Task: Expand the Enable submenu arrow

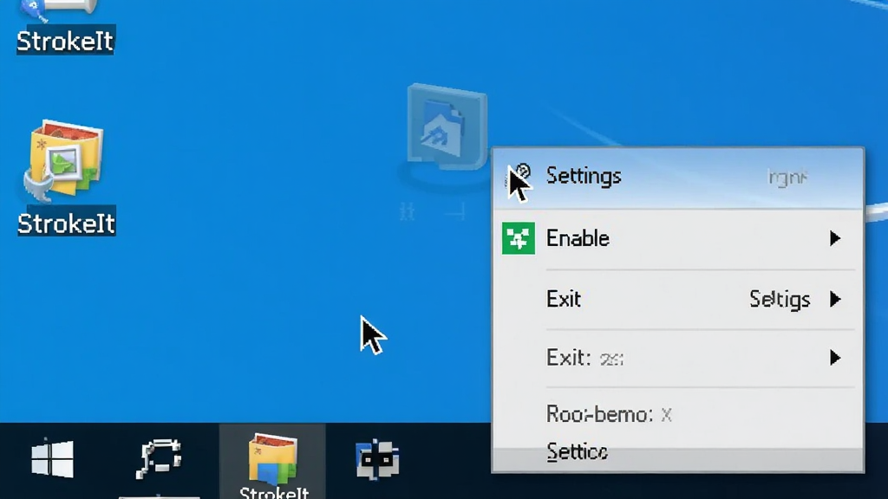Action: (x=835, y=238)
